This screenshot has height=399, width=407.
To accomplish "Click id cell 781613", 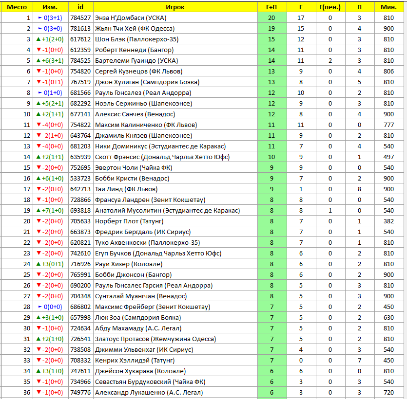I will point(81,29).
